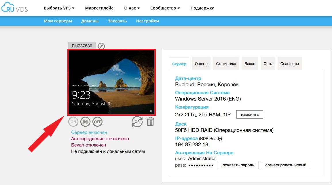Expand the О нас menu
The width and height of the screenshot is (332, 185).
131,8
